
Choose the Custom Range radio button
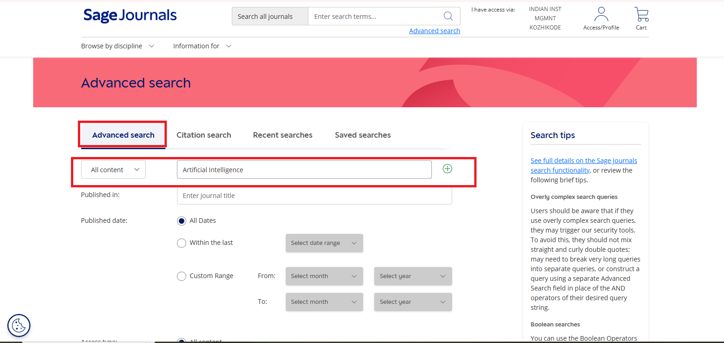click(182, 276)
